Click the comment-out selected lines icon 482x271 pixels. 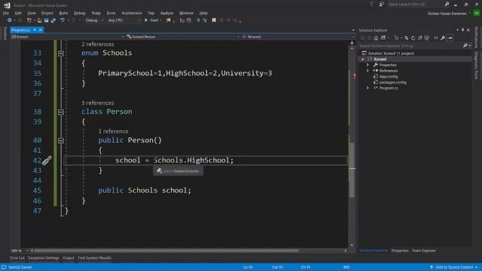point(198,20)
